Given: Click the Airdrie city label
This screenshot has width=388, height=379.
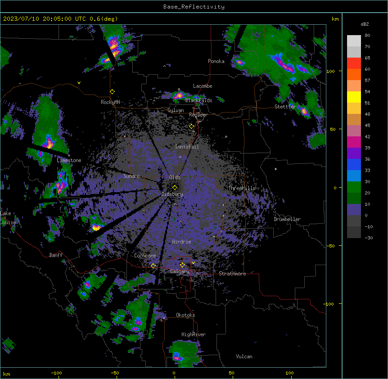Looking at the screenshot, I should [x=181, y=242].
